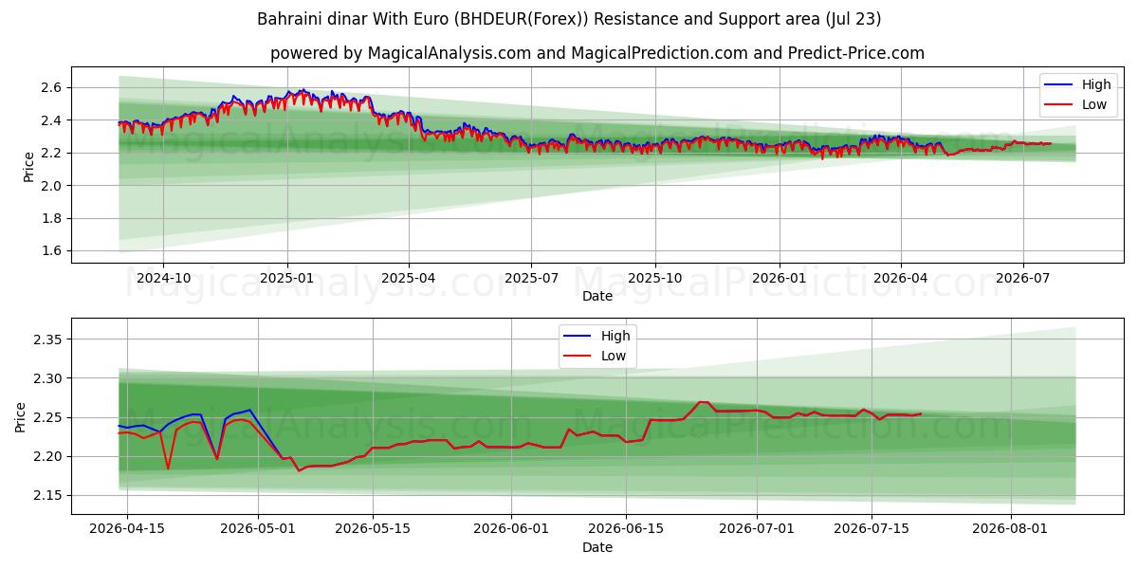This screenshot has width=1138, height=569.
Task: Click the 2.20 price tick on lower chart
Action: pyautogui.click(x=48, y=456)
